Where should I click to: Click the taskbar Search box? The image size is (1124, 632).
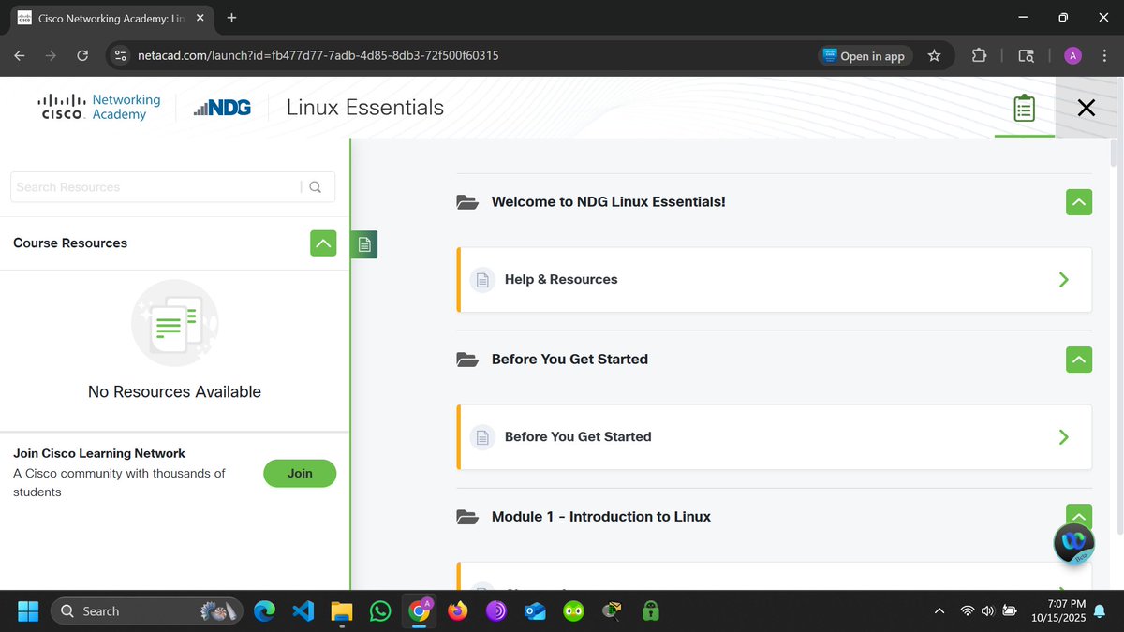coord(146,610)
